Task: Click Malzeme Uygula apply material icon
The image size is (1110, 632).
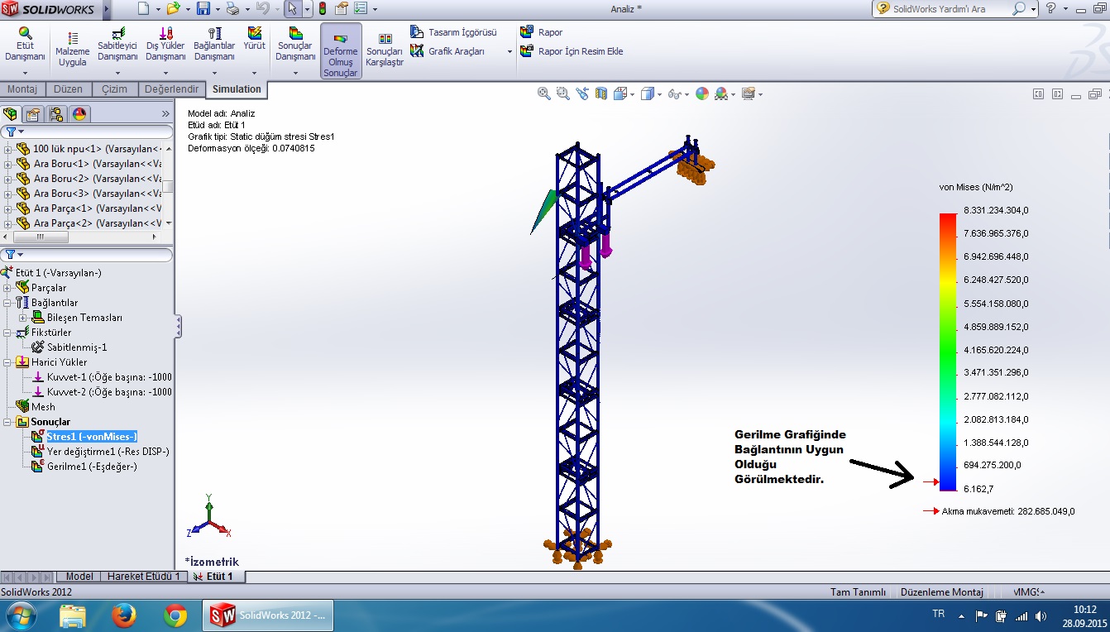Action: point(72,49)
